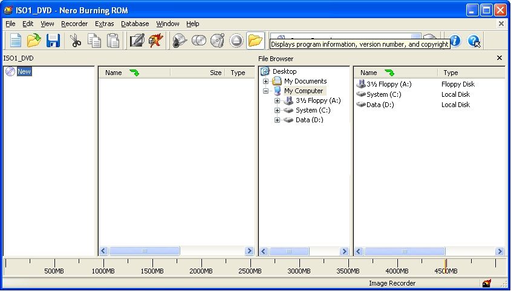Viewport: 511px width, 291px height.
Task: Click File Browser list scrollbar right arrow
Action: (x=500, y=251)
